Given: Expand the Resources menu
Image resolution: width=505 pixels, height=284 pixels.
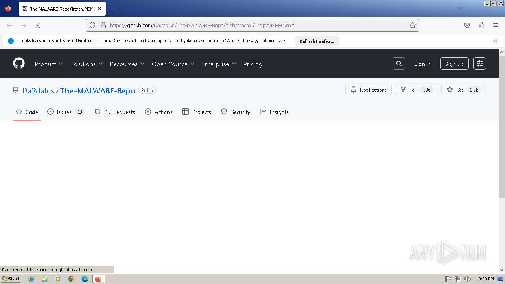Looking at the screenshot, I should click(127, 64).
